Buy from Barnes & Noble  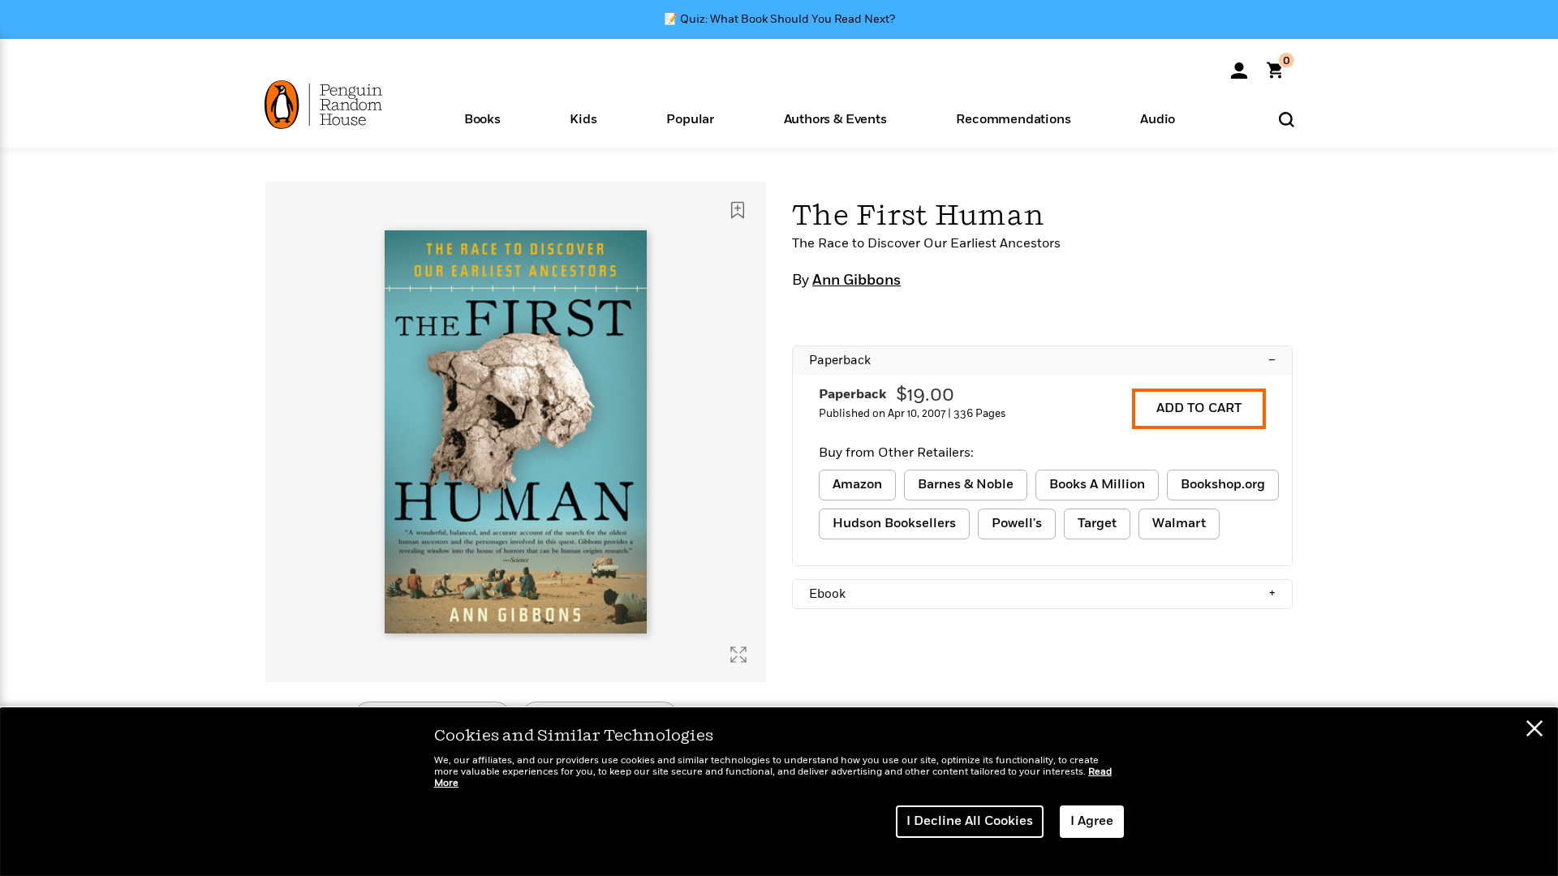click(x=966, y=485)
